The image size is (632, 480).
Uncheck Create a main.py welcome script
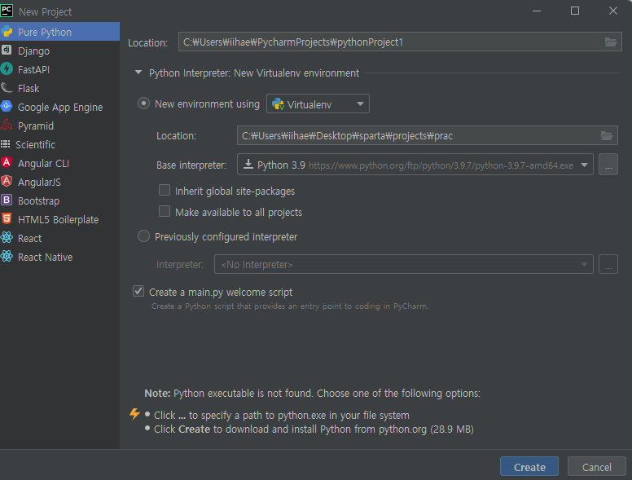tap(138, 291)
